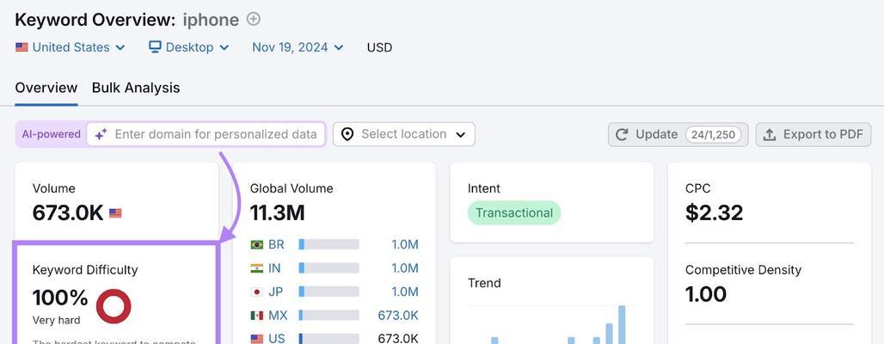The height and width of the screenshot is (344, 884).
Task: Click the BR volume bar
Action: coord(328,244)
